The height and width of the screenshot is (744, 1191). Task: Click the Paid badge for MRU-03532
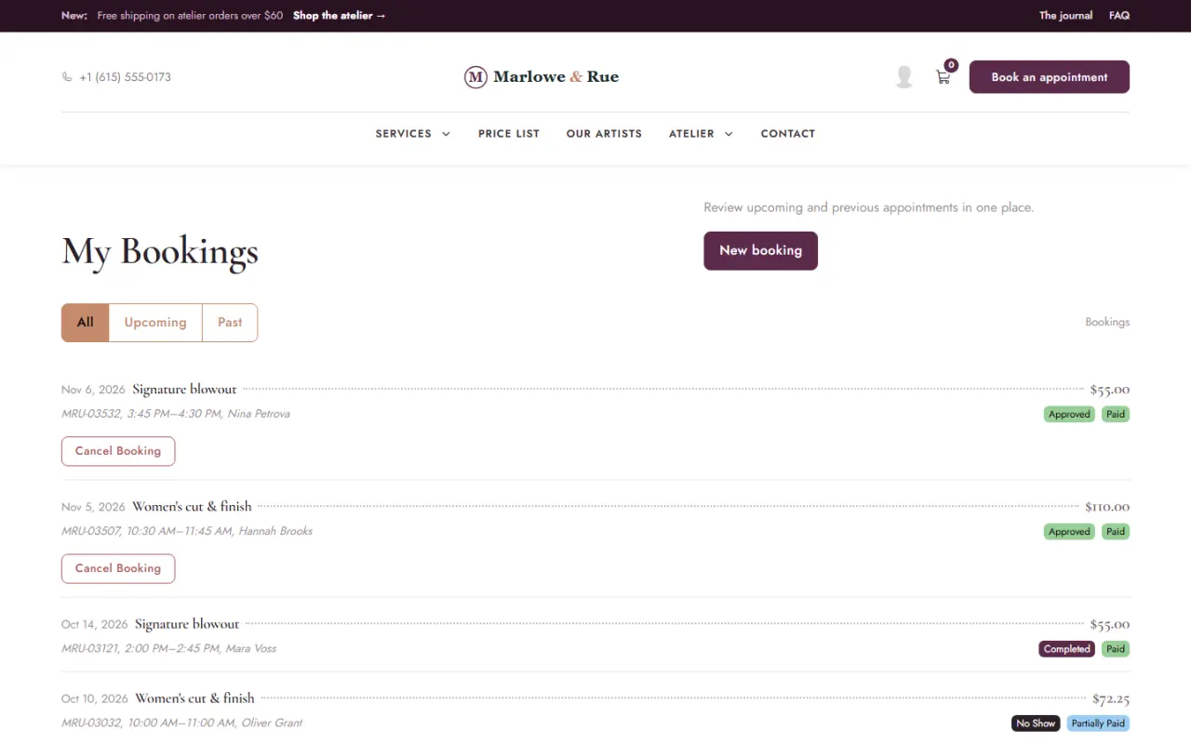tap(1116, 415)
